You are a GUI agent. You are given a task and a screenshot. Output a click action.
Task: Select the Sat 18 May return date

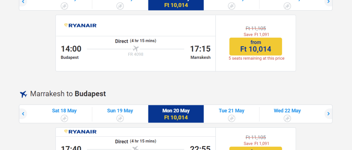(64, 114)
